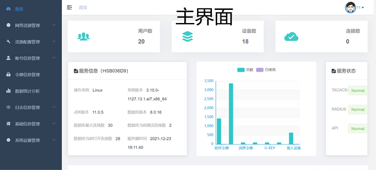Click the person icon beside 账号信息管理
Screen dimensions: 376x170
[x=8, y=58]
